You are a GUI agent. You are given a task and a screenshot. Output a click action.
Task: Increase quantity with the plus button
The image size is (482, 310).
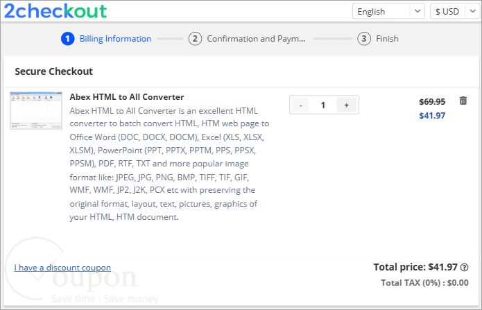(x=347, y=105)
